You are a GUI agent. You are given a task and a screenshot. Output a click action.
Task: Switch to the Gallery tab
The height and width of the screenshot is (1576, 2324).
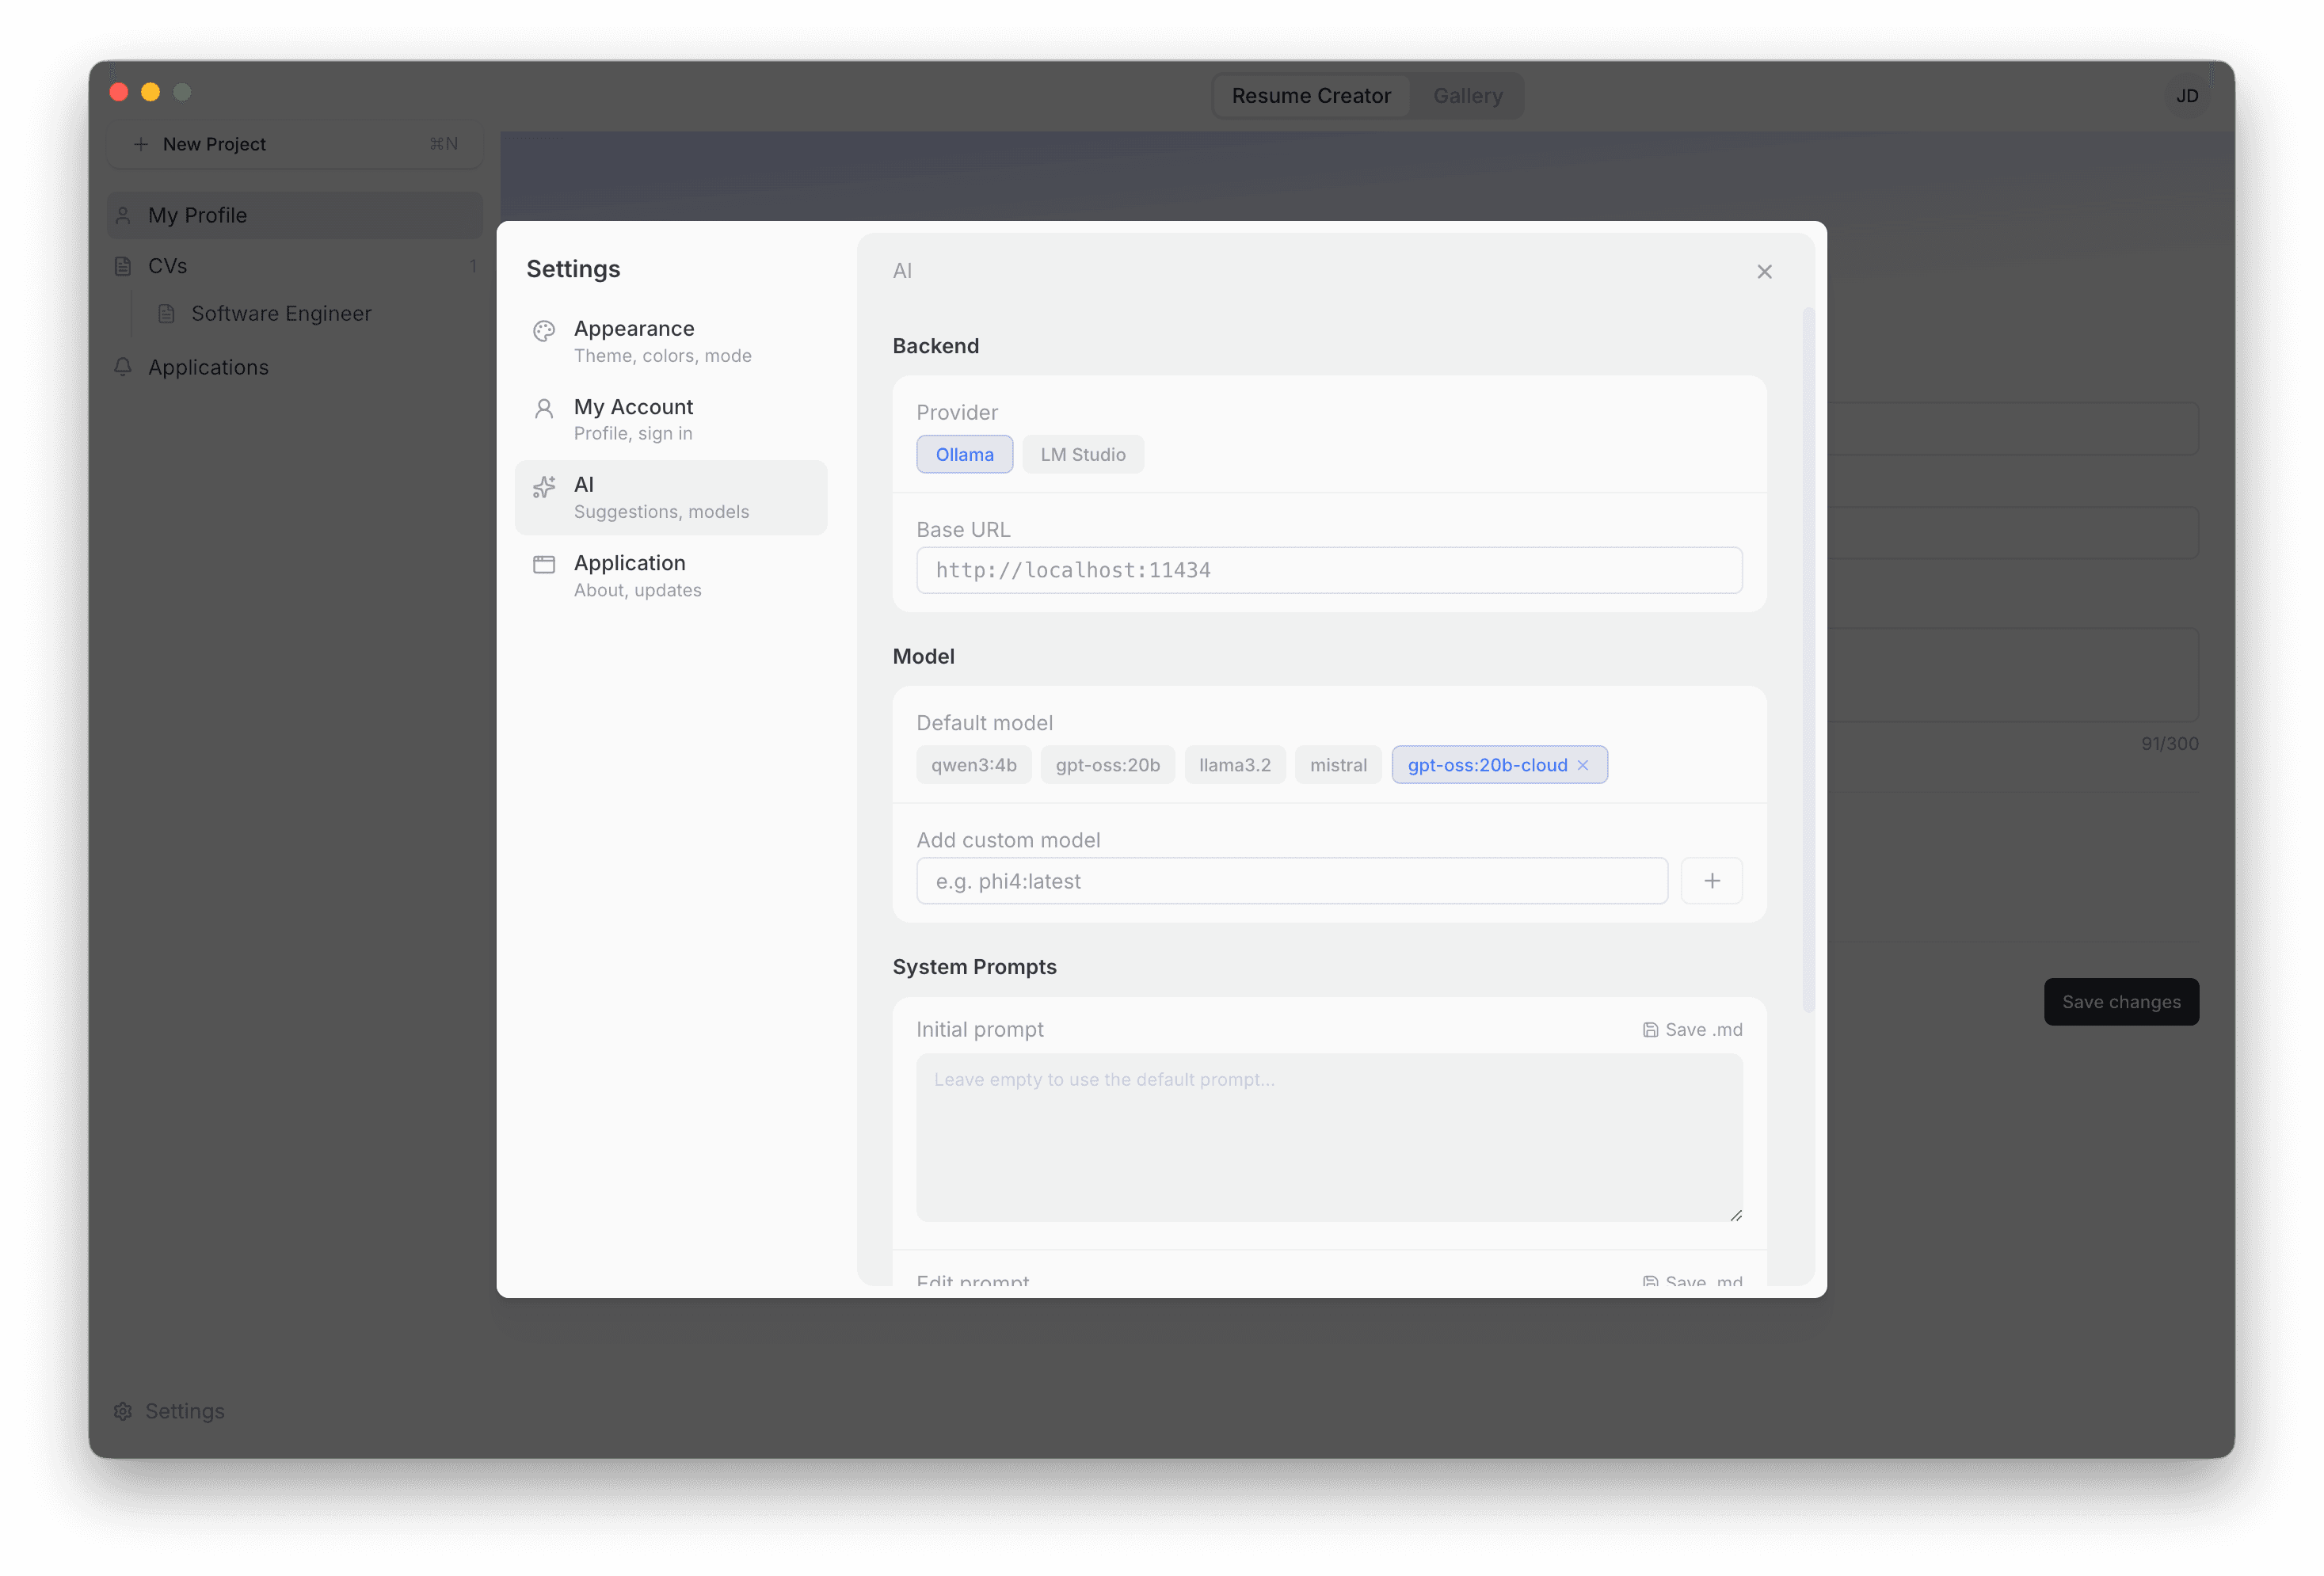(1467, 95)
